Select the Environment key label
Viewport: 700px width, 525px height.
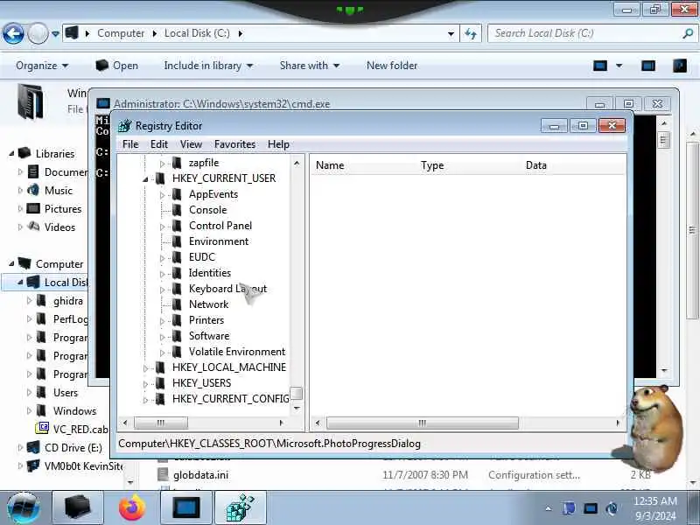coord(219,241)
